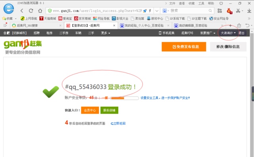This screenshot has height=157, width=254.
Task: Click 切换城市 link
Action: pos(19,33)
